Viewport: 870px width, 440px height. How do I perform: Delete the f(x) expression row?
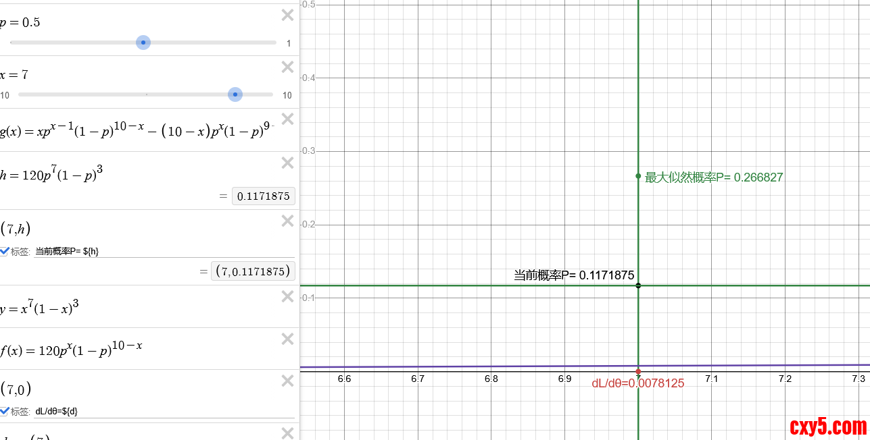click(x=287, y=339)
